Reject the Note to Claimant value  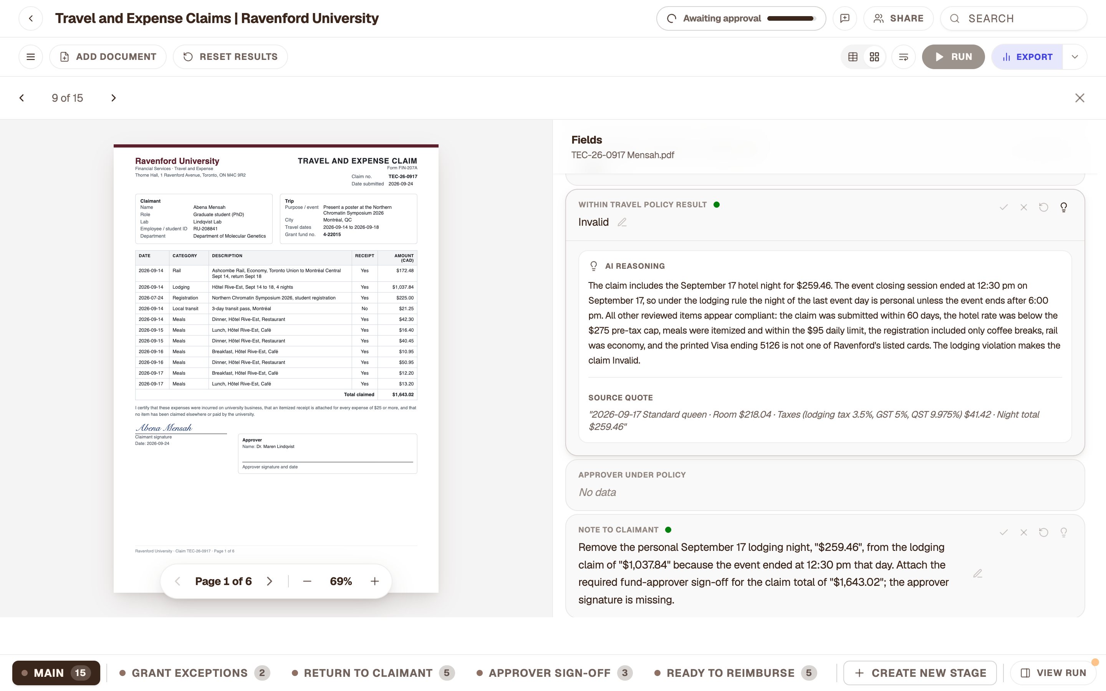pyautogui.click(x=1024, y=532)
